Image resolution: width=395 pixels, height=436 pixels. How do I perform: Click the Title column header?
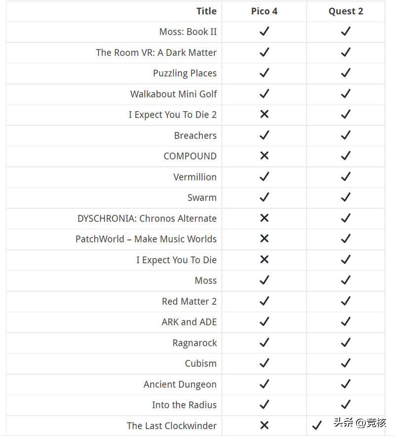pos(206,11)
